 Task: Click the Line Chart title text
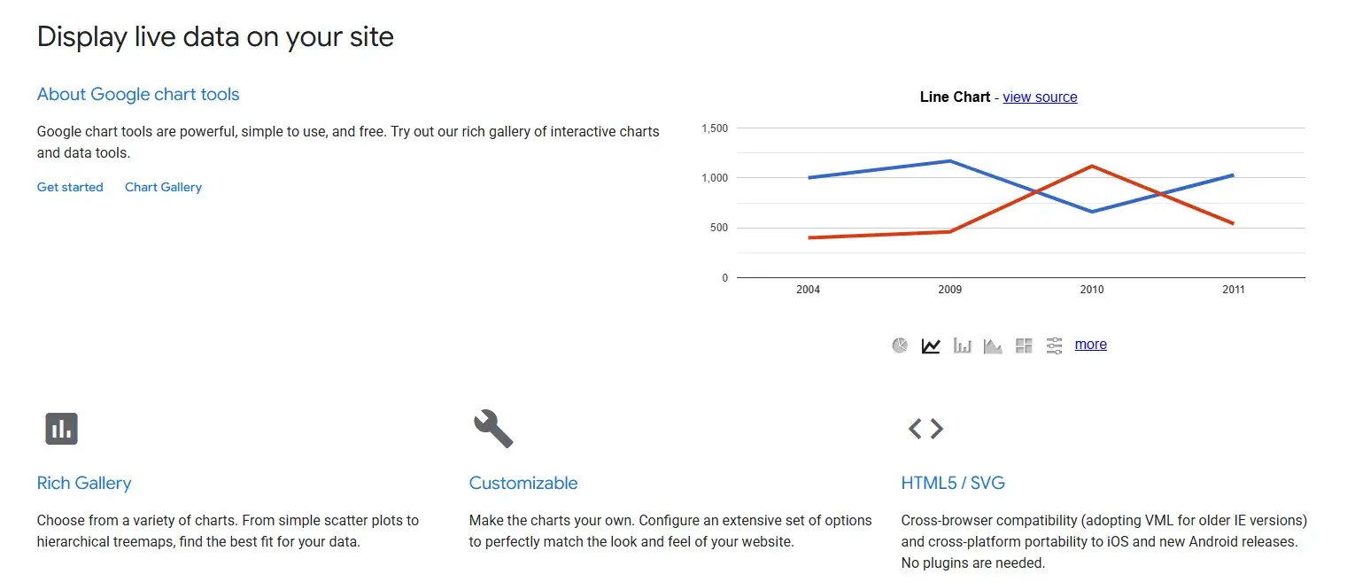click(955, 97)
